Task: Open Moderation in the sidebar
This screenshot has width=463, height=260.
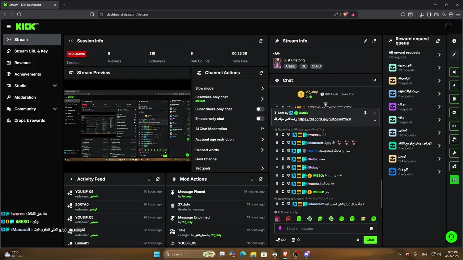Action: [x=32, y=97]
